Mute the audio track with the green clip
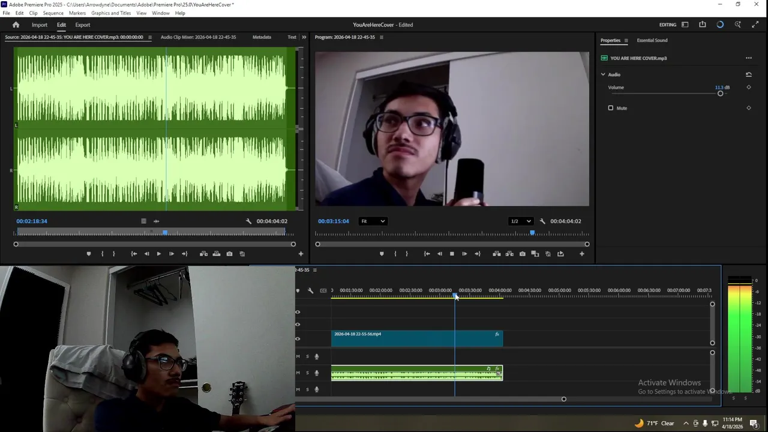768x432 pixels. point(298,373)
